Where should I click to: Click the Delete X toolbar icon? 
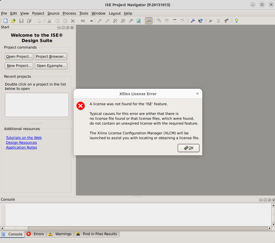tap(73, 21)
